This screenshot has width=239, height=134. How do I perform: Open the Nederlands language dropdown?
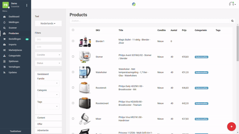[48, 24]
